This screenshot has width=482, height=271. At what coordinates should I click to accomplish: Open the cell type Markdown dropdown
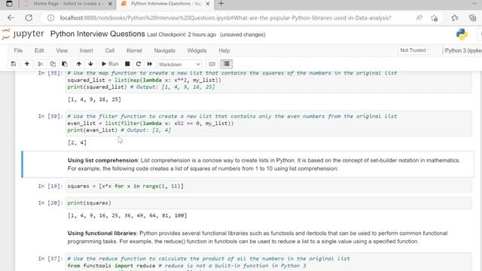pyautogui.click(x=179, y=64)
